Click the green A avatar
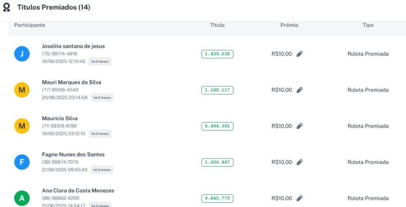This screenshot has height=207, width=406. click(22, 198)
